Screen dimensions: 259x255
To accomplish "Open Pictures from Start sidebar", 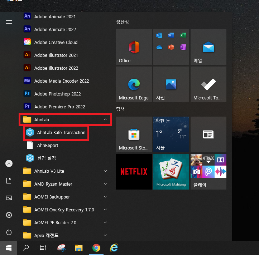I will pos(9,198).
